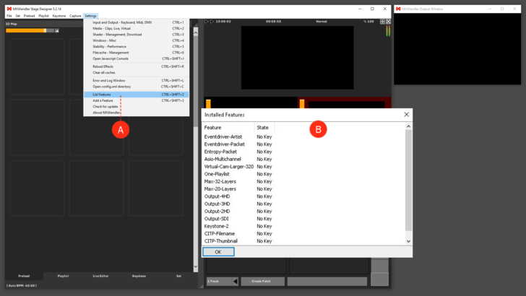Viewport: 526px width, 296px height.
Task: Switch to the Playlist tab at the bottom
Action: click(63, 277)
